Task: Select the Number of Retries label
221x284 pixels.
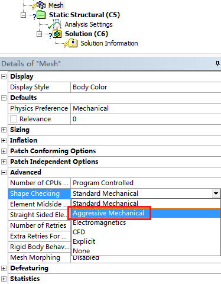Action: tap(39, 225)
